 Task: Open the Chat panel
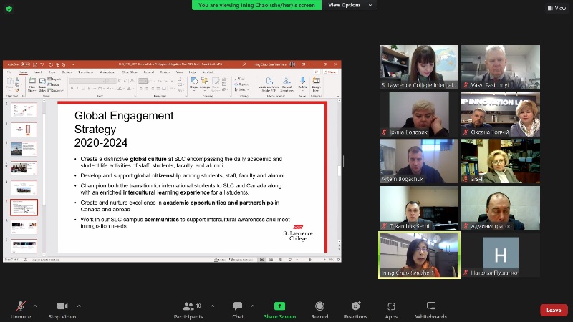238,310
